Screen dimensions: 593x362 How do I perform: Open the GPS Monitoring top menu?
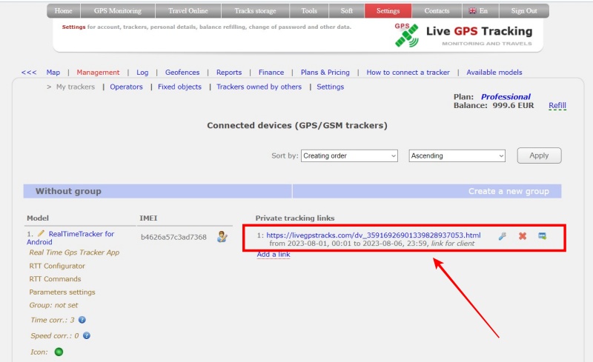(117, 11)
